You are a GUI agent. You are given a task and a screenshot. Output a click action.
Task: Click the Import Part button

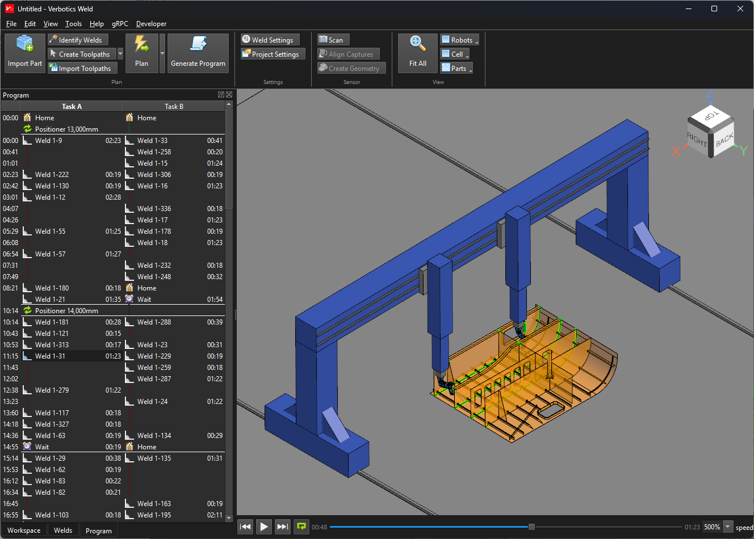click(24, 53)
